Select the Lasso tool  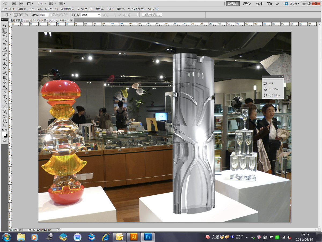click(x=5, y=35)
